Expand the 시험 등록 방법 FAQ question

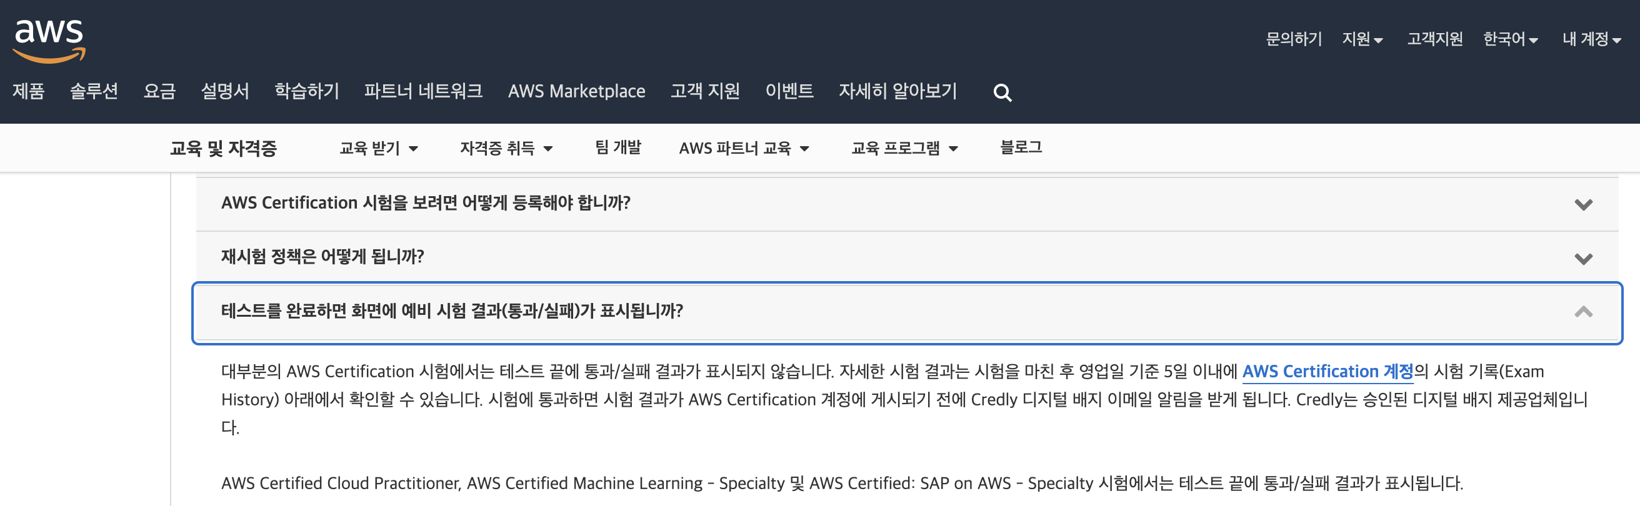tap(907, 204)
